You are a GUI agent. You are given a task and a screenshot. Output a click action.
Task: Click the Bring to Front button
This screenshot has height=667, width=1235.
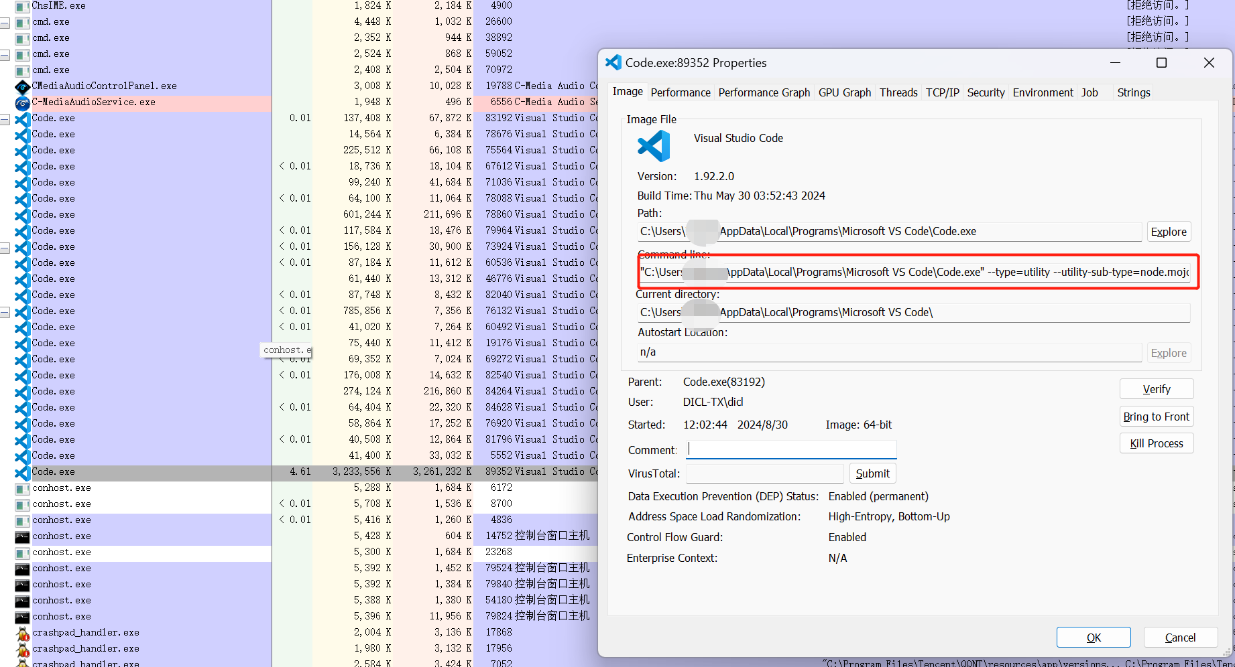[x=1157, y=417]
